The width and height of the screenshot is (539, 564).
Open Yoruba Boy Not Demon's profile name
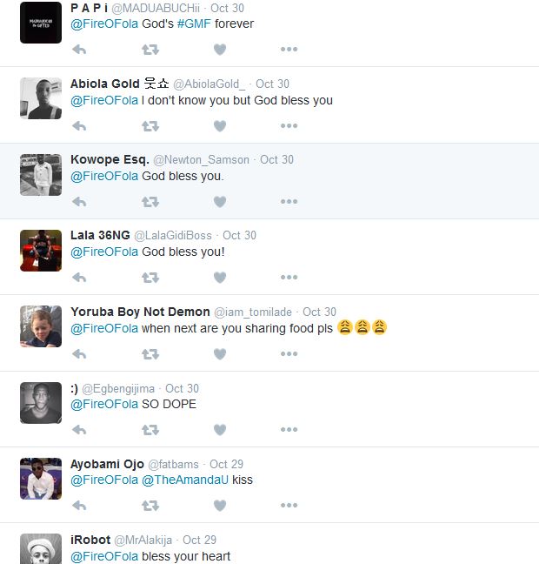140,312
